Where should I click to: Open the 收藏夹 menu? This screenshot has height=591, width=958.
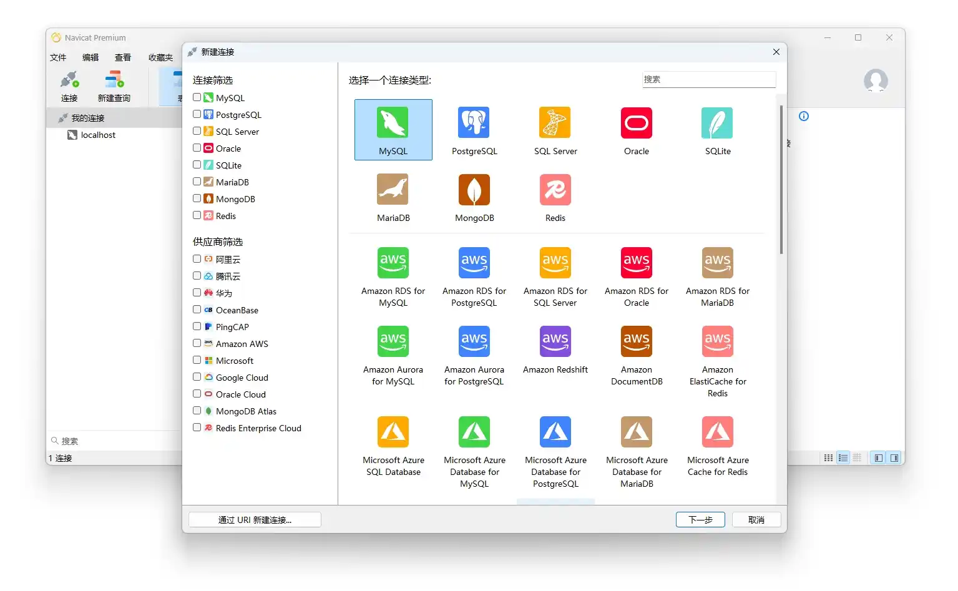(160, 57)
